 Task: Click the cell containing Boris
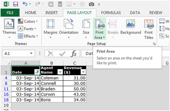pyautogui.click(x=52, y=100)
